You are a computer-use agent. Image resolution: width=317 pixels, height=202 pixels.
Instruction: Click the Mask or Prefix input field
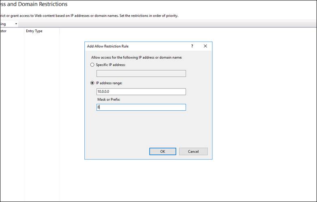[141, 107]
